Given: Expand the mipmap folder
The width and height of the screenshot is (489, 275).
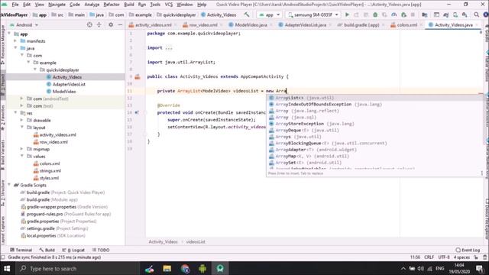Looking at the screenshot, I should [x=21, y=149].
